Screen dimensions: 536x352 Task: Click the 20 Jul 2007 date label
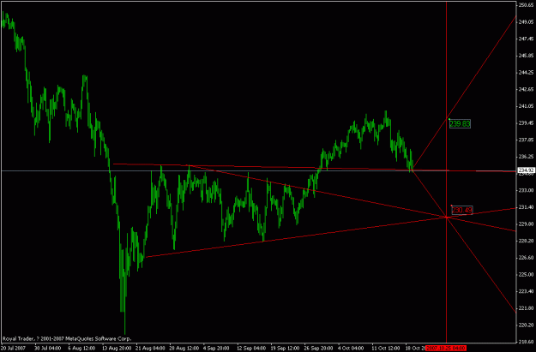pos(13,349)
